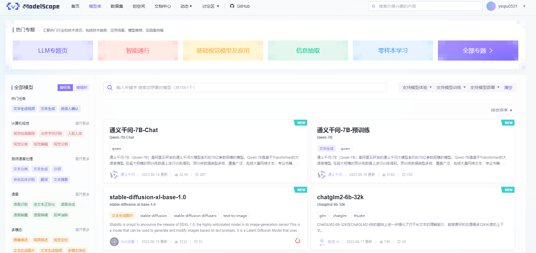Image resolution: width=536 pixels, height=253 pixels.
Task: Switch model list to 按组织 view
Action: click(x=82, y=87)
